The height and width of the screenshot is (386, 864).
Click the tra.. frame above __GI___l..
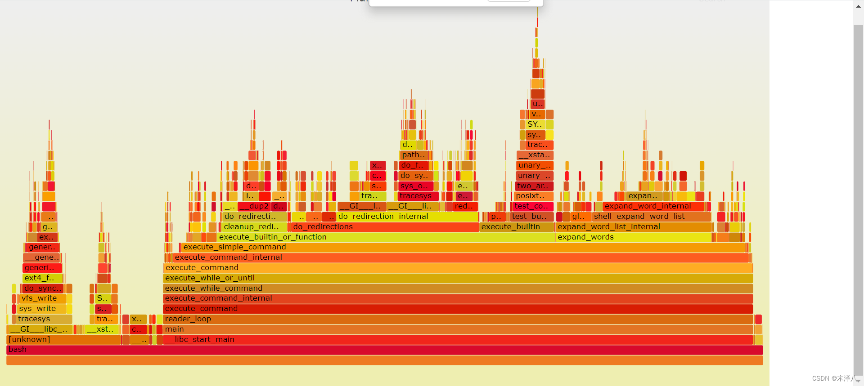point(373,195)
